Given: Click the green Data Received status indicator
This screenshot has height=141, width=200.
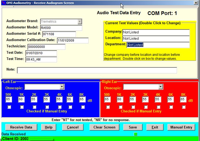Looking at the screenshot, I should (136, 134).
